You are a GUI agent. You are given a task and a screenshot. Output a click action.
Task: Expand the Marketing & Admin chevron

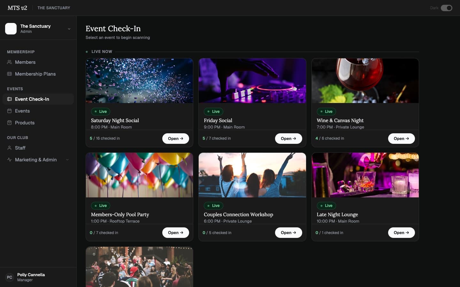pos(67,160)
